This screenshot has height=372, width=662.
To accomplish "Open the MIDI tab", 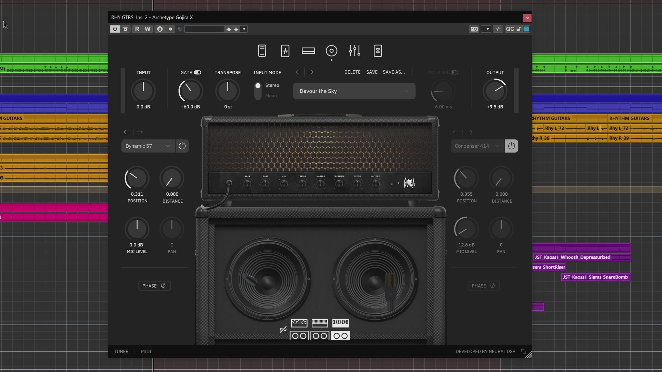I will (x=146, y=351).
